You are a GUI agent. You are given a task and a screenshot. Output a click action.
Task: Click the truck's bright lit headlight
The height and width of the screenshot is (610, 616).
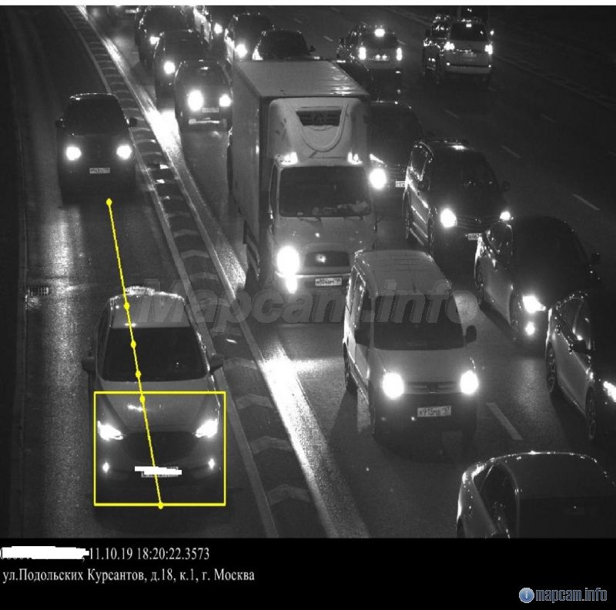click(x=287, y=260)
